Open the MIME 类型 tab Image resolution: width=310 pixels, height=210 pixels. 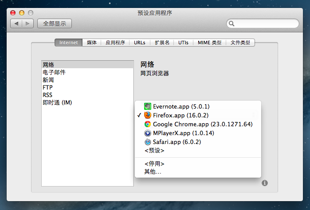click(210, 43)
